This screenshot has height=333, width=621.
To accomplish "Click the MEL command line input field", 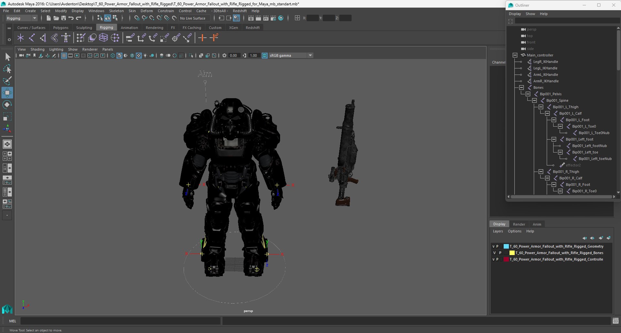I will pyautogui.click(x=120, y=321).
